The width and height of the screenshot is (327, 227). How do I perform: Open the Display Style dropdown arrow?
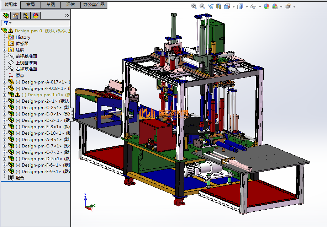tap(247, 7)
